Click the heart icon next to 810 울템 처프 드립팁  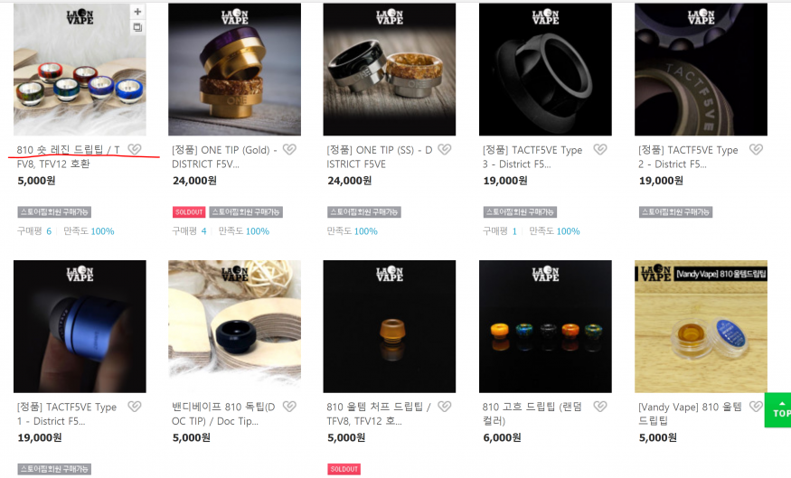coord(445,407)
